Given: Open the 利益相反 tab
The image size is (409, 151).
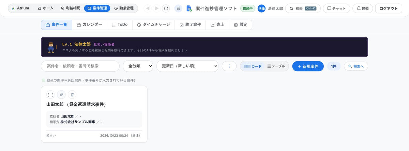Looking at the screenshot, I should pyautogui.click(x=70, y=8).
